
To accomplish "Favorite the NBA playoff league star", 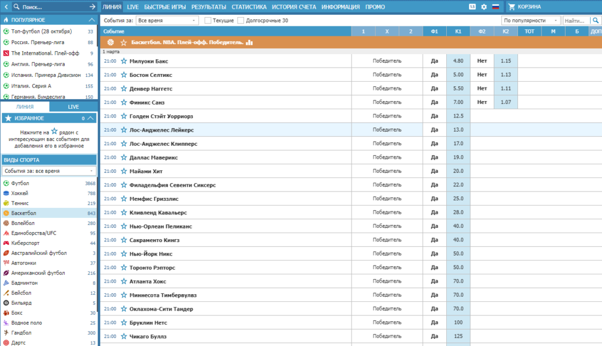I will pos(123,42).
